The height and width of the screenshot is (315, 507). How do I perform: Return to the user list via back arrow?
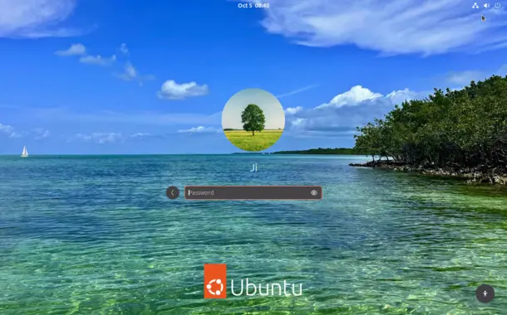(173, 193)
